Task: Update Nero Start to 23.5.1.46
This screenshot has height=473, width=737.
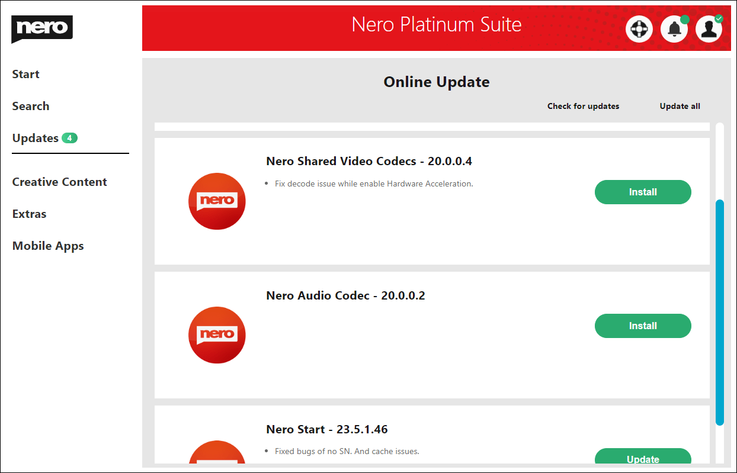Action: coord(643,458)
